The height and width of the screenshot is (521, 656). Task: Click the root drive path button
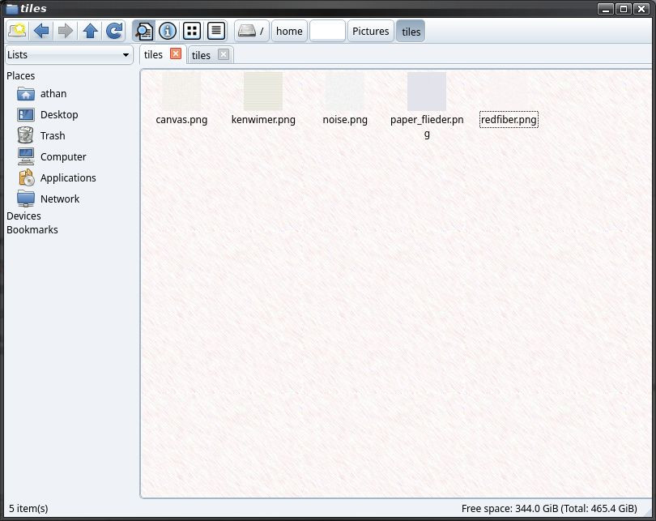(x=251, y=31)
